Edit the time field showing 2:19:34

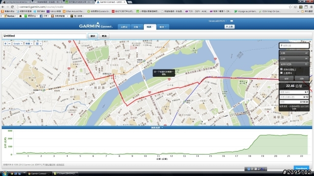pos(294,102)
